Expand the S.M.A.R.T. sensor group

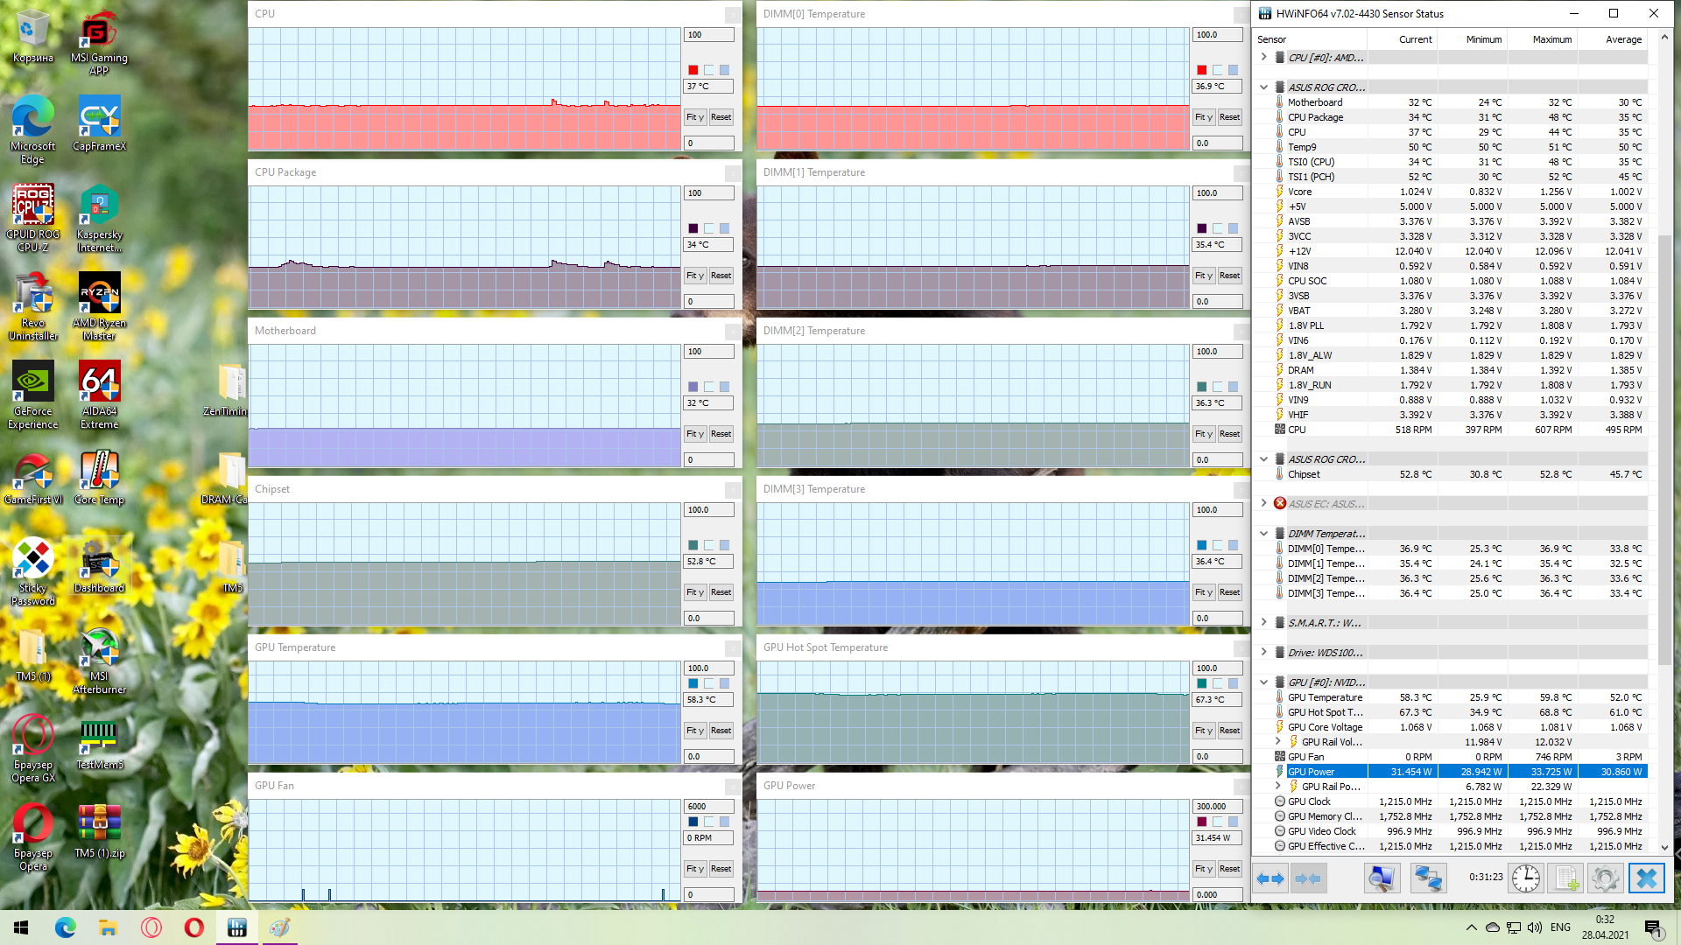coord(1263,623)
